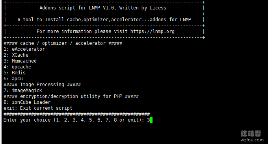Click the 'encryption/decryption utility for PHP' header
This screenshot has width=268, height=144.
(x=71, y=96)
